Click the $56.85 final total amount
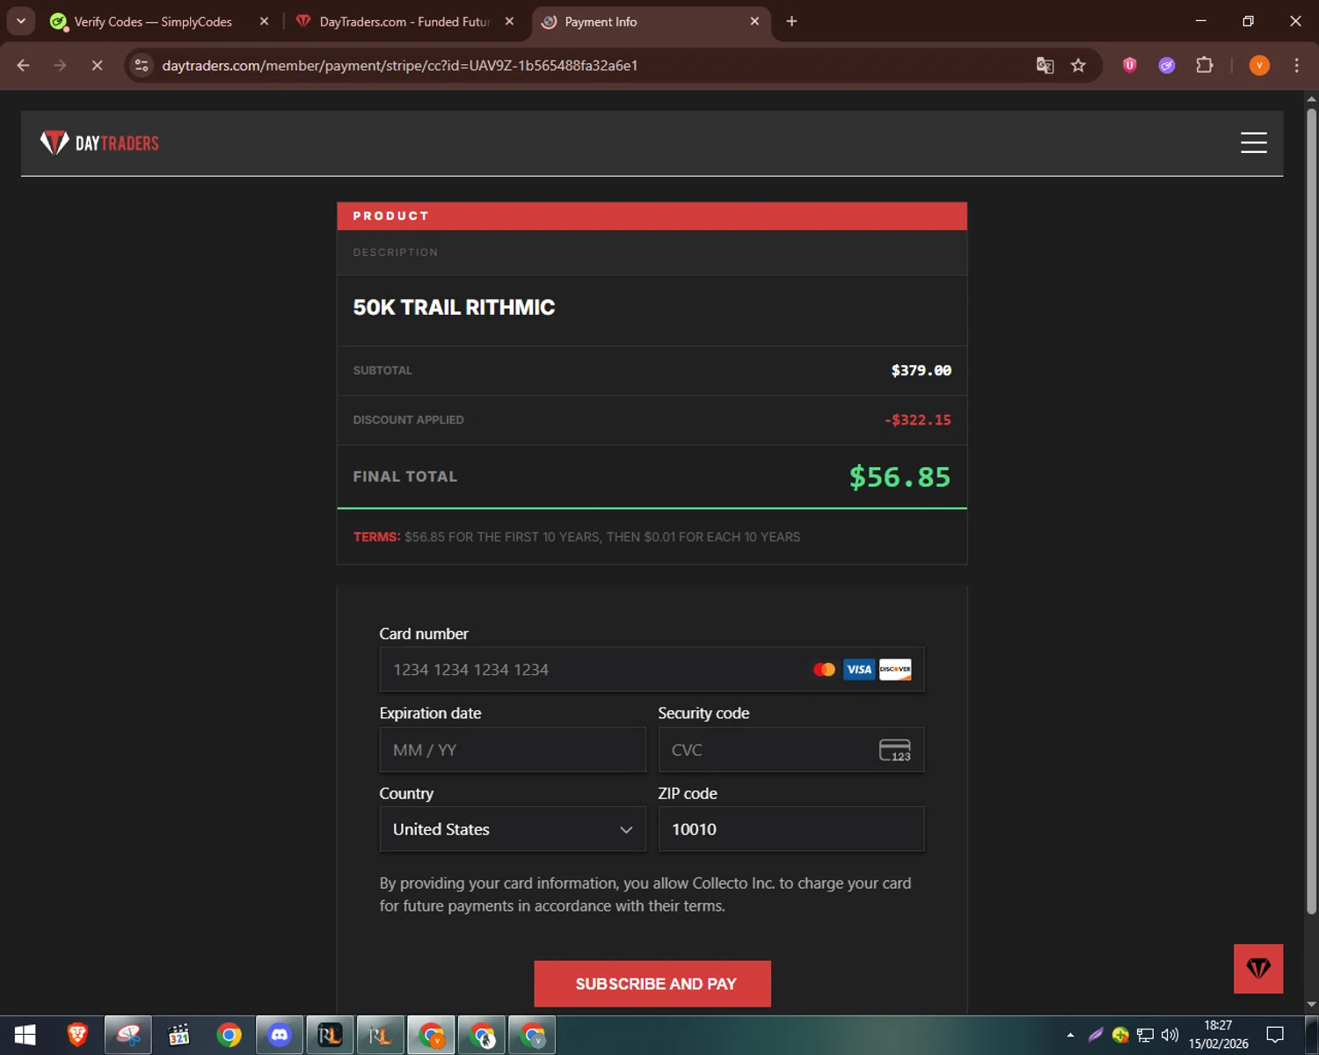1319x1055 pixels. (x=900, y=477)
